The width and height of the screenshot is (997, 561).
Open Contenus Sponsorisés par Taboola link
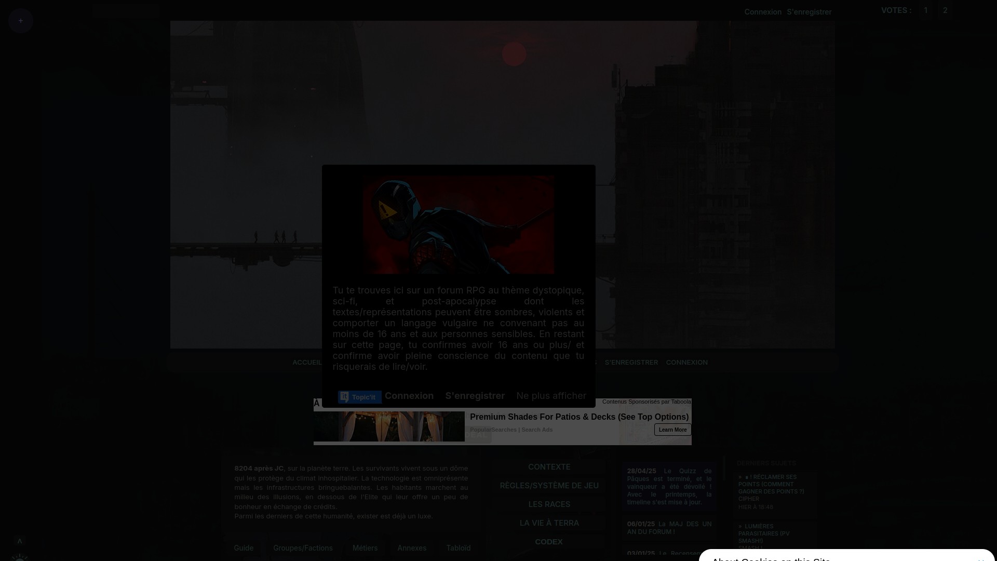[x=646, y=402]
